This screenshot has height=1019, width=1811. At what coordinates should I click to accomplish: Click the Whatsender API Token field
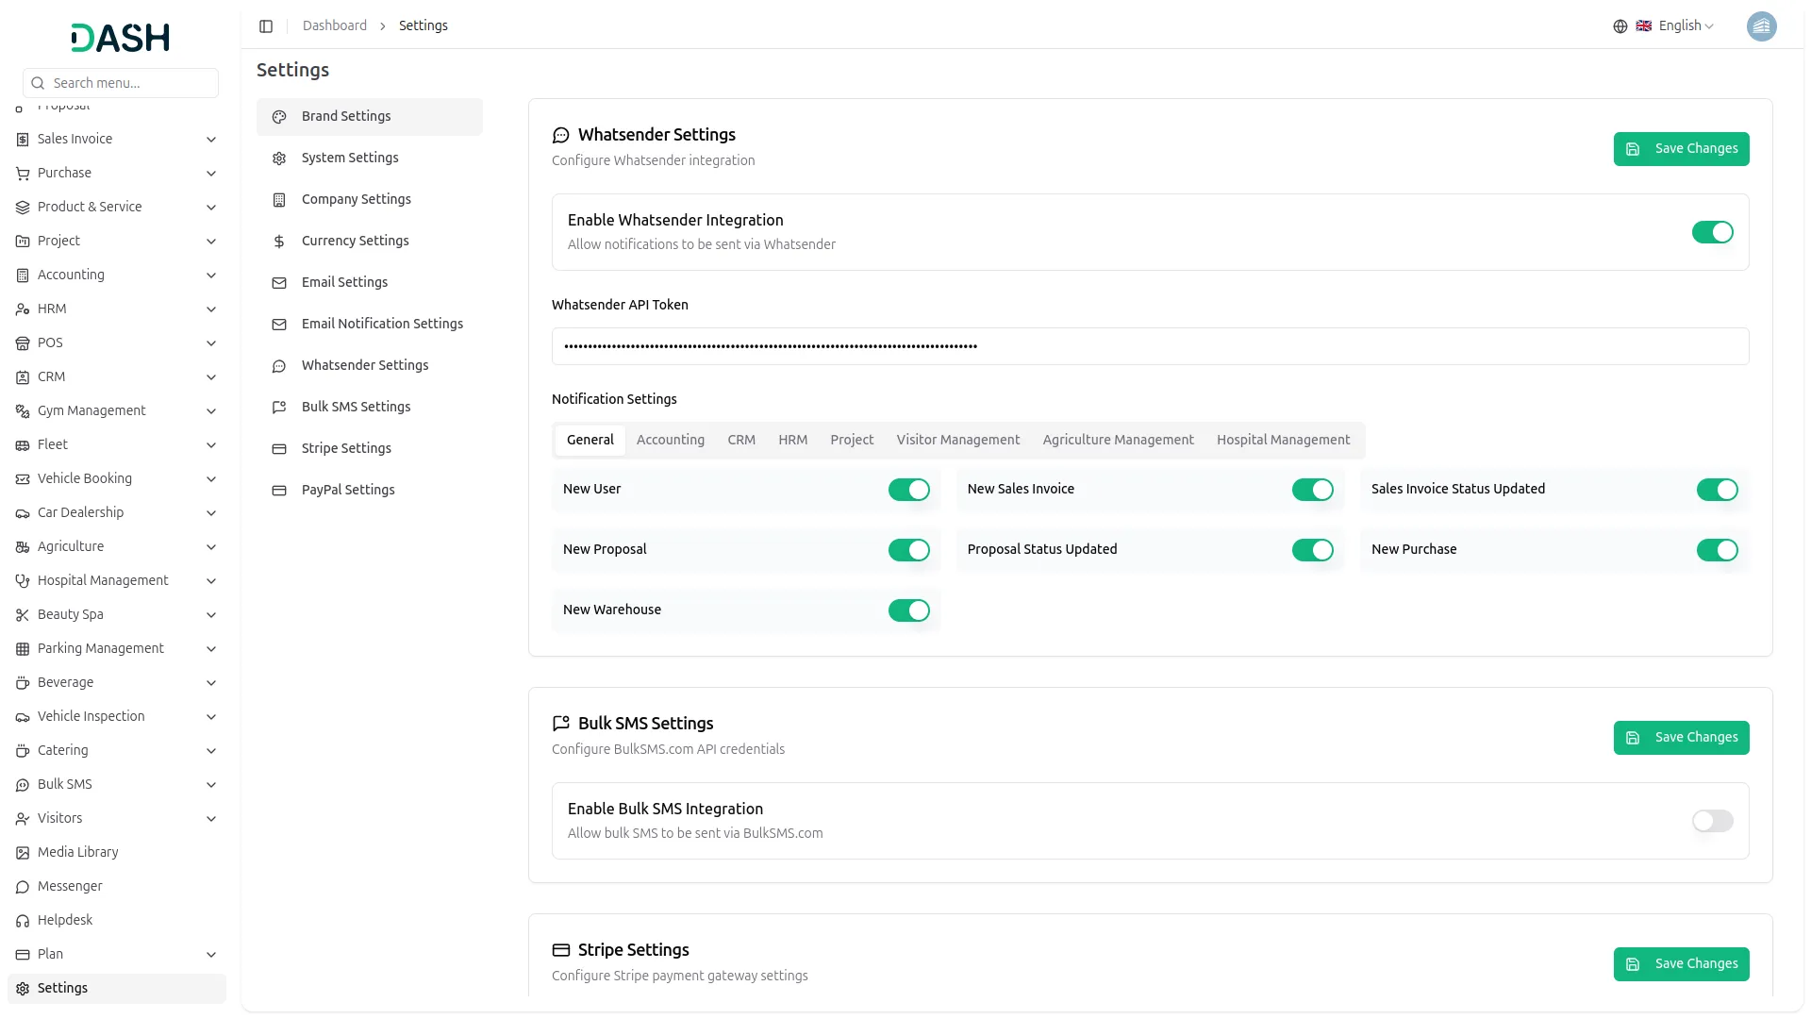coord(1150,346)
